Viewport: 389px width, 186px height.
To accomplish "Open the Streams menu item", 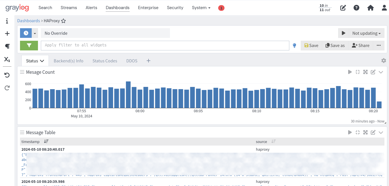I will click(69, 8).
